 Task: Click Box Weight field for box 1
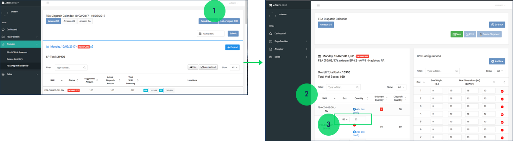tap(437, 91)
